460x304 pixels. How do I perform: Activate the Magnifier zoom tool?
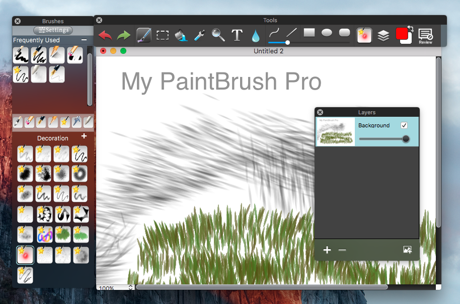[218, 35]
